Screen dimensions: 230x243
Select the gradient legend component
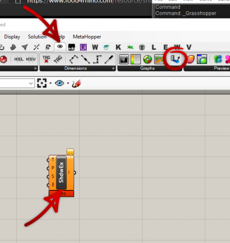click(136, 59)
